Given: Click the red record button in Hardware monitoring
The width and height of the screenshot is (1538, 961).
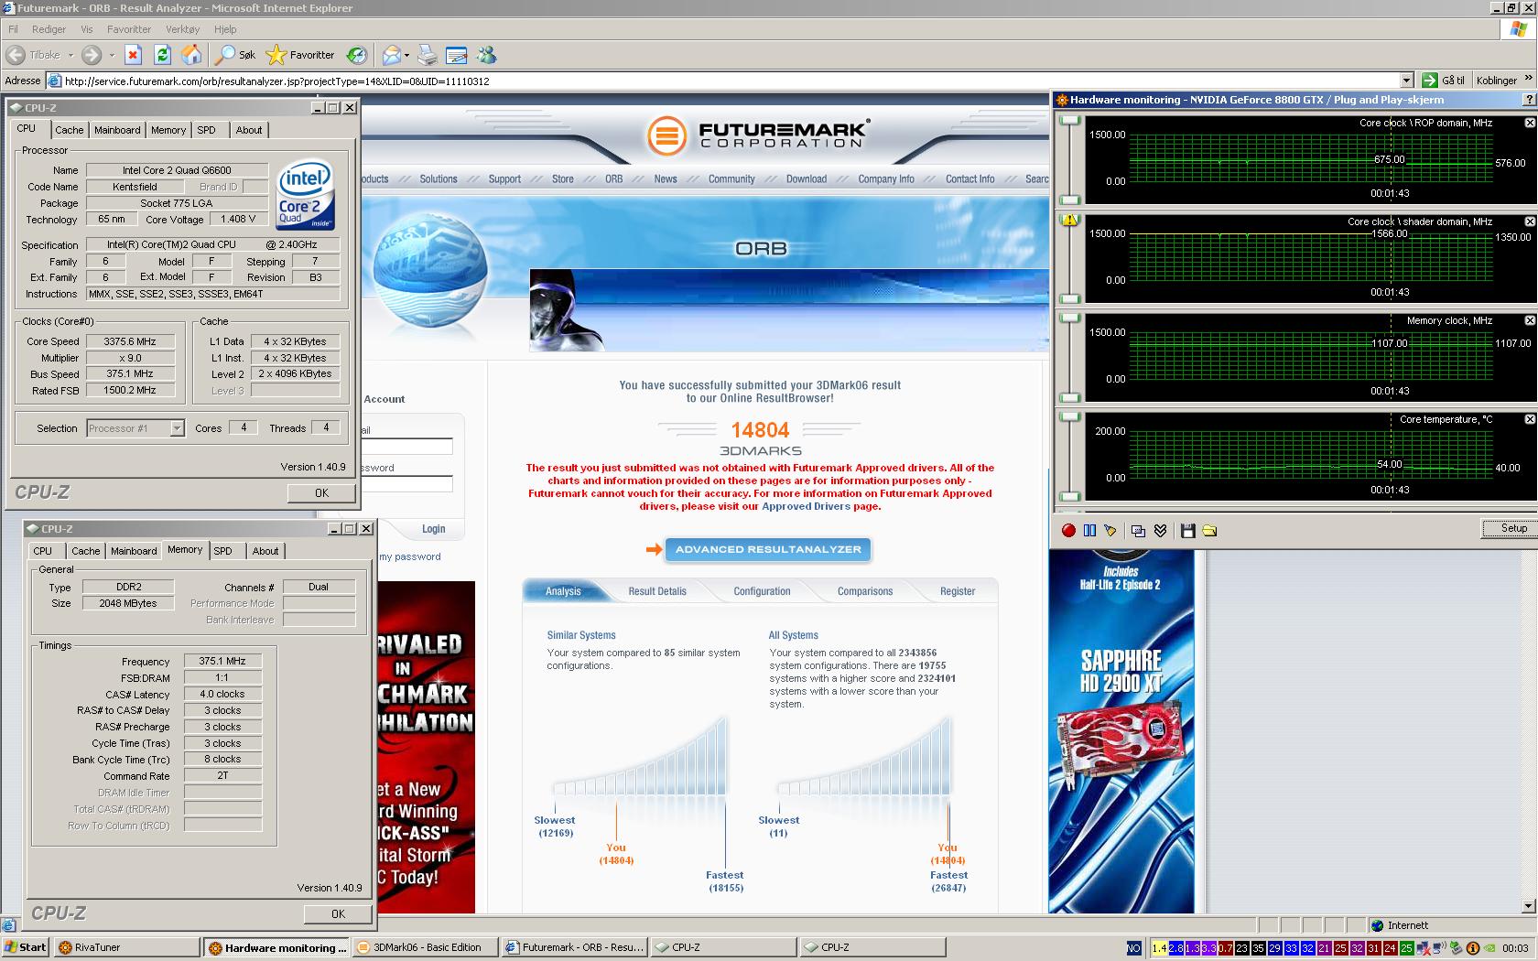Looking at the screenshot, I should point(1068,530).
